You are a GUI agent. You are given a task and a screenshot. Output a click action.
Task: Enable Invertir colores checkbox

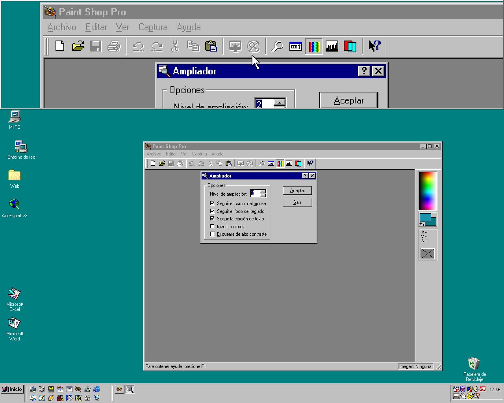pyautogui.click(x=212, y=227)
